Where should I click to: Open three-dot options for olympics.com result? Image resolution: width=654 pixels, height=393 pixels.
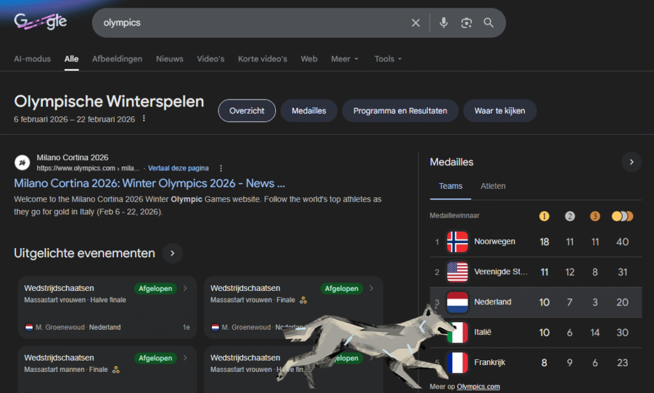(x=221, y=168)
